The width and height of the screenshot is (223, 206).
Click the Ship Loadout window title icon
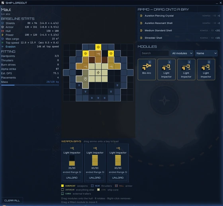3,3
